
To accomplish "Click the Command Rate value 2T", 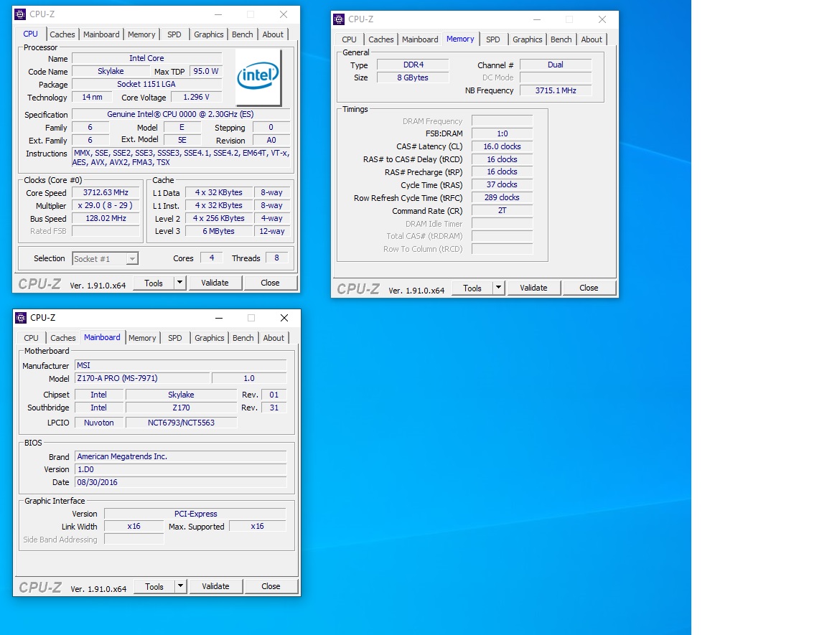I will [502, 210].
